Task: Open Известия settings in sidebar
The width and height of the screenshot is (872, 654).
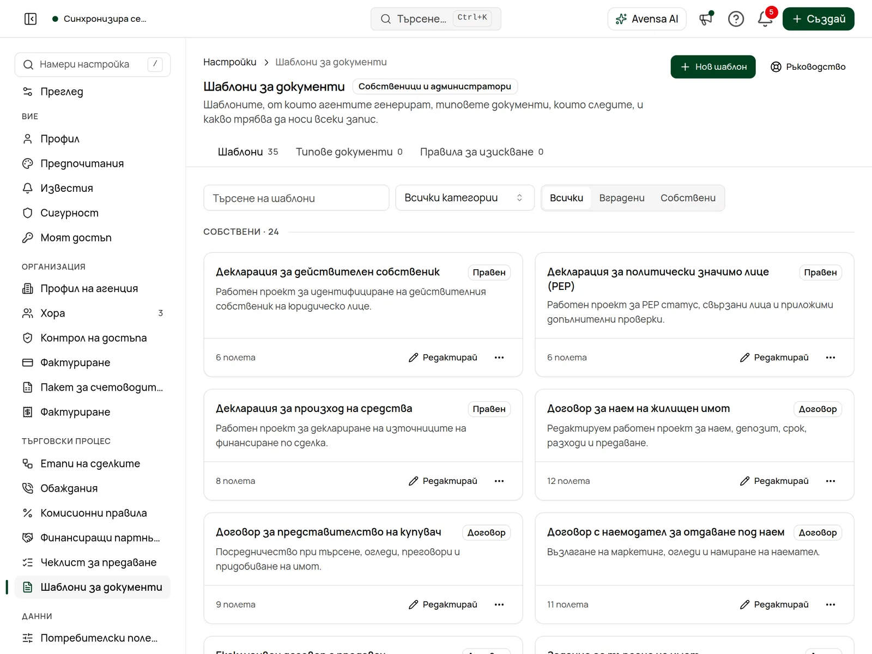Action: 93,188
